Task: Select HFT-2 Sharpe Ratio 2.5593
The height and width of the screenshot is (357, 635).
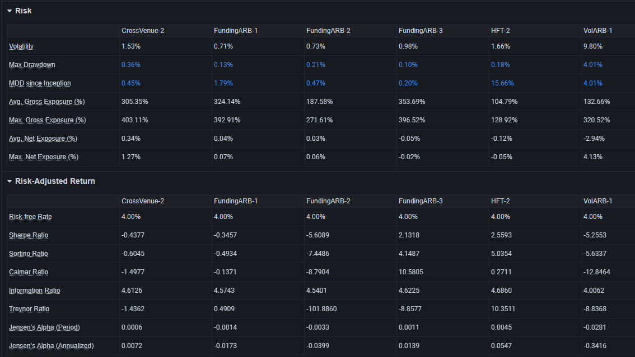Action: coord(501,235)
